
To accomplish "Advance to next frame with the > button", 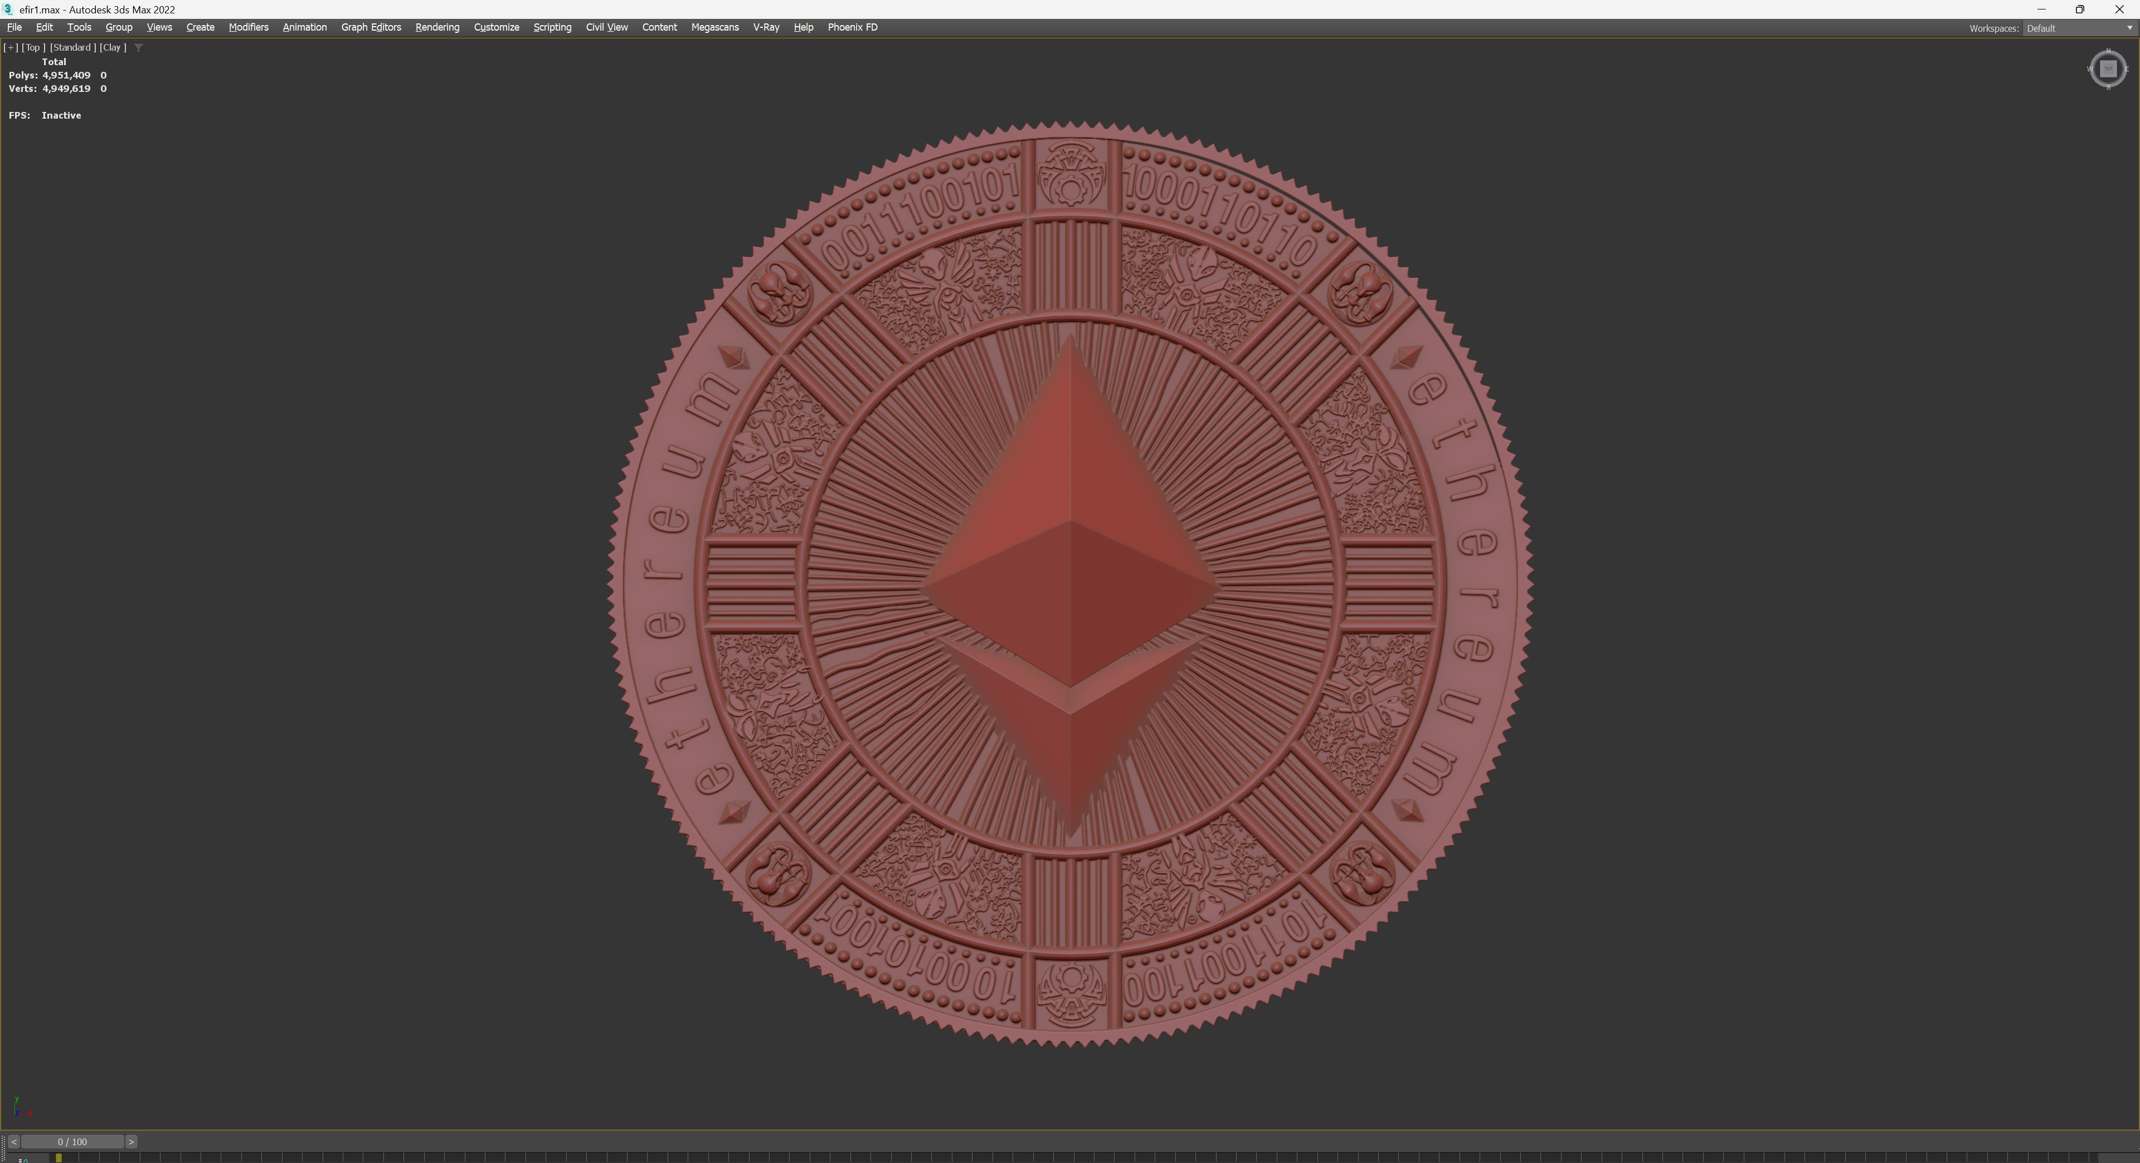I will click(x=132, y=1141).
